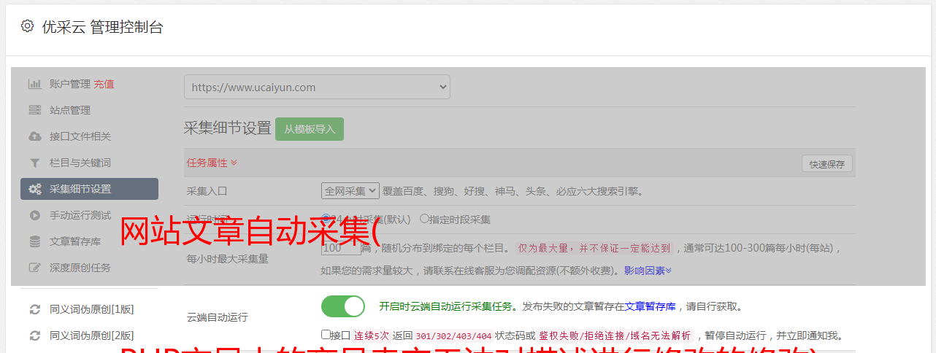Open 深度原创任务 sidebar item
This screenshot has height=353, width=936.
point(80,268)
